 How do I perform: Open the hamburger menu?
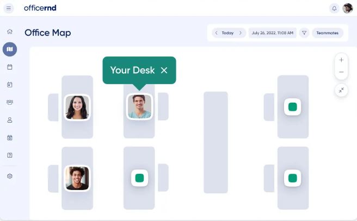(9, 8)
